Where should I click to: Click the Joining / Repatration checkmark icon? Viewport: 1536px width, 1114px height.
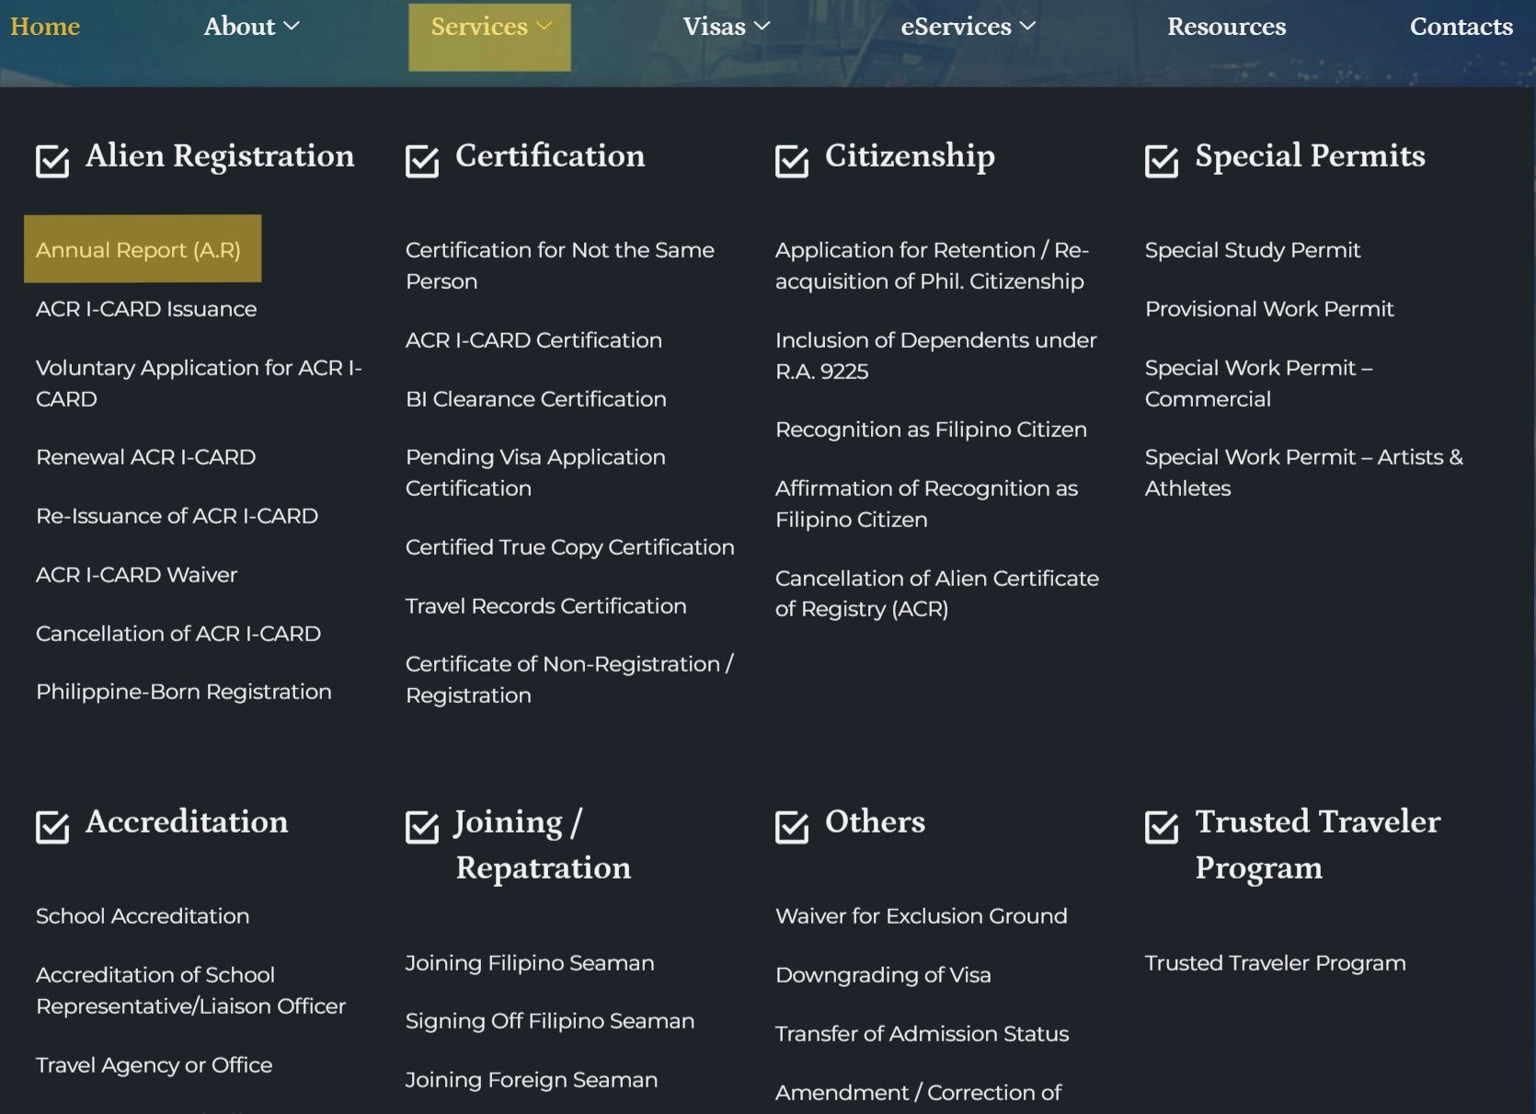coord(422,827)
